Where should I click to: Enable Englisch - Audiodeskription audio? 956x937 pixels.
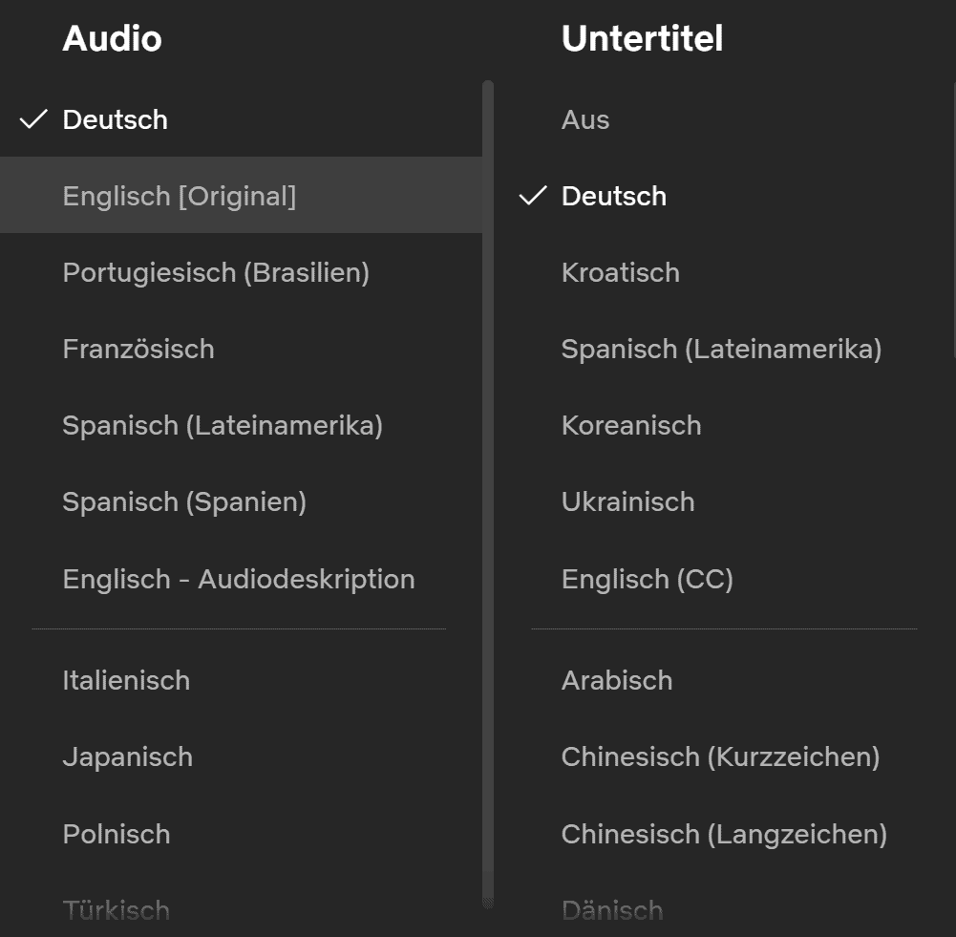[x=239, y=579]
